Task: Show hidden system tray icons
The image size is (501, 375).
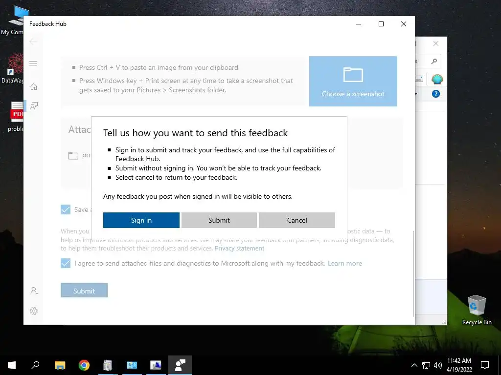Action: pyautogui.click(x=414, y=365)
